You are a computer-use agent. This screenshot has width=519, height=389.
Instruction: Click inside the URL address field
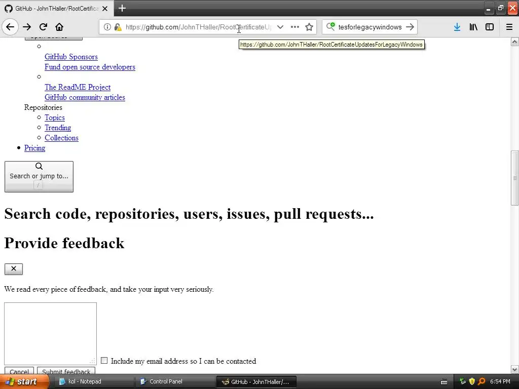coord(199,27)
